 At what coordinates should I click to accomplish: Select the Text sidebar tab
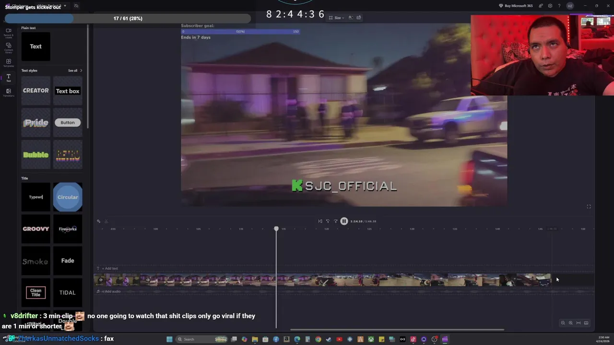click(x=8, y=78)
